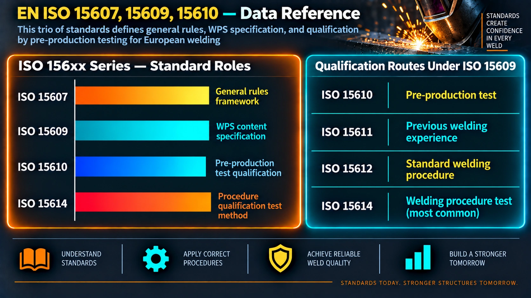Select 'Previous welding experience' route text
This screenshot has width=531, height=298.
click(x=447, y=132)
